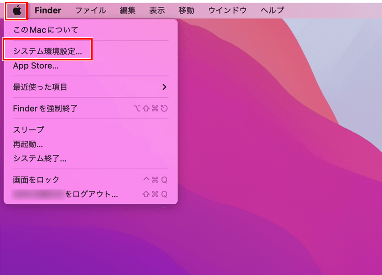Open the 表示 menu
The width and height of the screenshot is (382, 275).
point(157,11)
